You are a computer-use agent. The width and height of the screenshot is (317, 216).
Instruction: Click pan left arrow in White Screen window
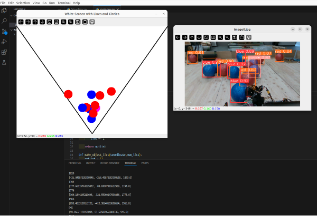pyautogui.click(x=21, y=22)
